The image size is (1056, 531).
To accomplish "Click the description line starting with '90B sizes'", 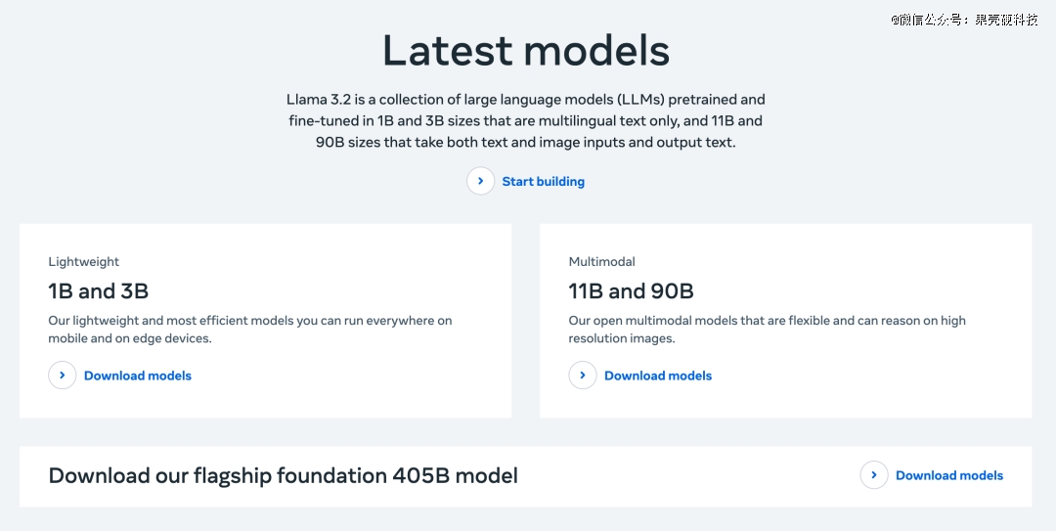I will [525, 143].
